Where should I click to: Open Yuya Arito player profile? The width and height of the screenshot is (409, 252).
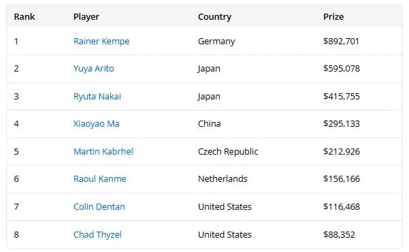pos(94,69)
